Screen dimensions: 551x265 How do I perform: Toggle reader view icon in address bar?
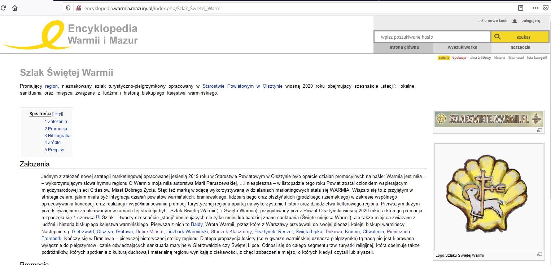pyautogui.click(x=520, y=8)
